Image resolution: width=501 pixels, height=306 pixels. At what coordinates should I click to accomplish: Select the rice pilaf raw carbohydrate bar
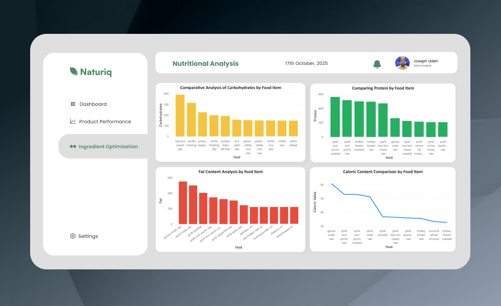pos(237,128)
